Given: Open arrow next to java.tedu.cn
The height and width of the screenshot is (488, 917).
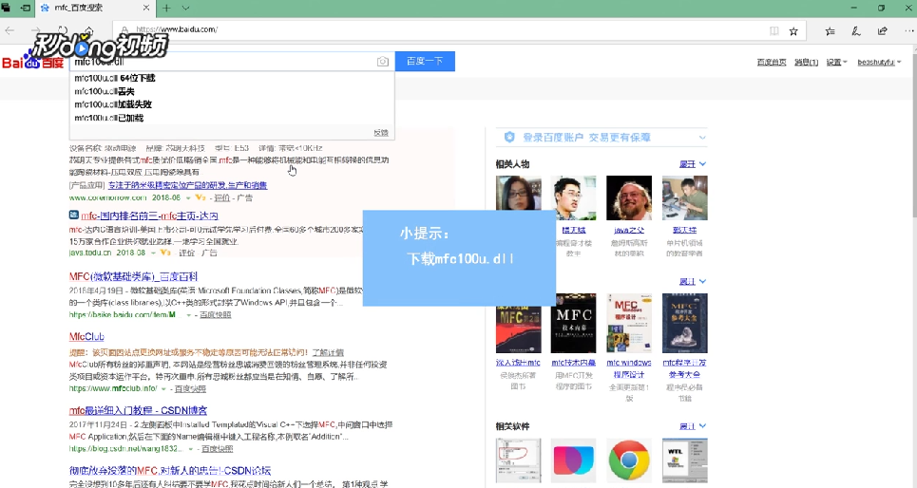Looking at the screenshot, I should coord(153,253).
